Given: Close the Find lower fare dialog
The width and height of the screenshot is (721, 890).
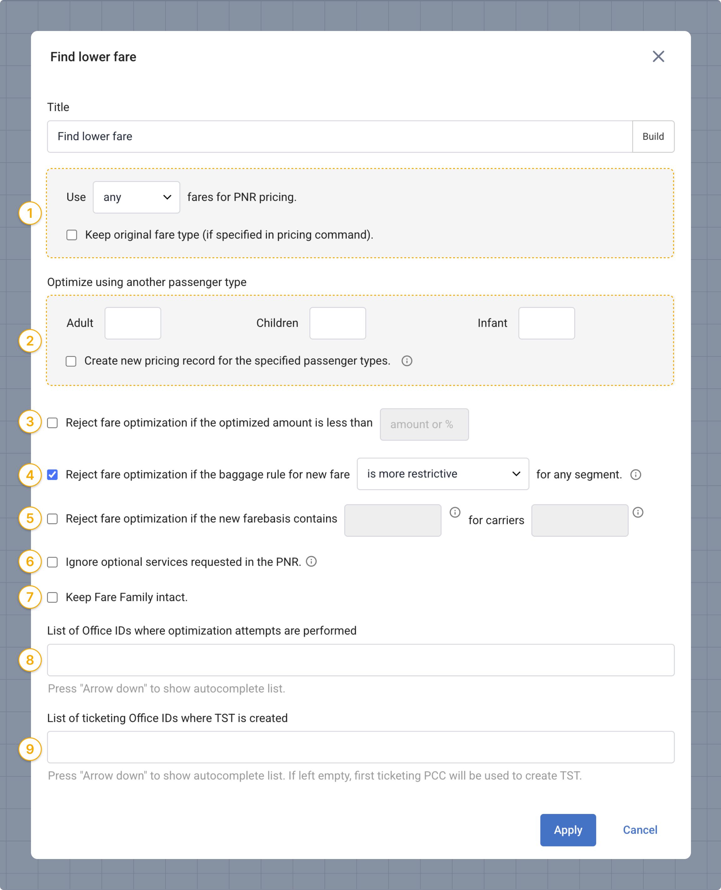Looking at the screenshot, I should (658, 56).
